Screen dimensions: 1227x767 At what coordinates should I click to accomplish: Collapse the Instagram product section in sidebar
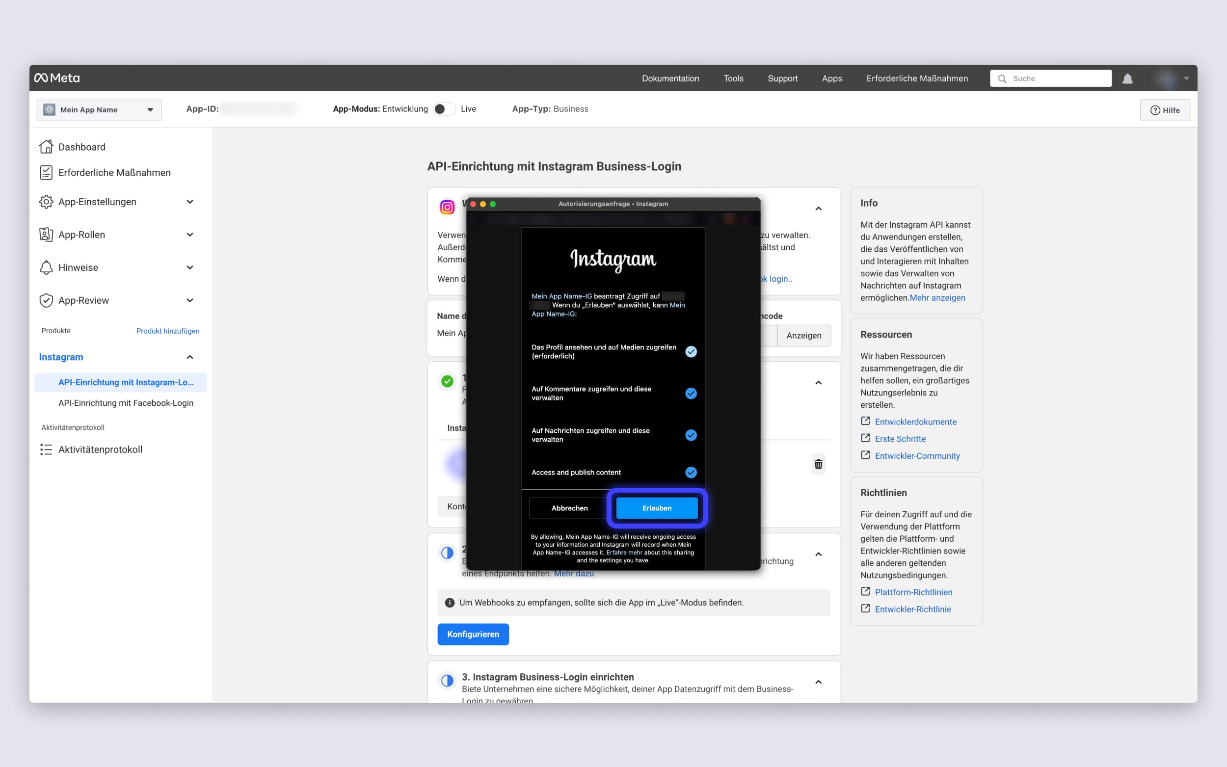(190, 357)
